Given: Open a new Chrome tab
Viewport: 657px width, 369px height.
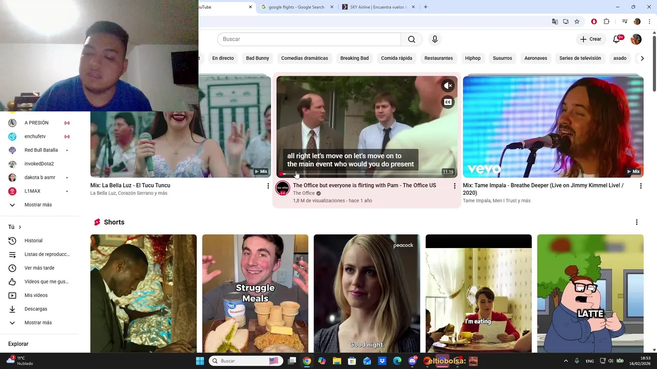Looking at the screenshot, I should click(x=426, y=7).
